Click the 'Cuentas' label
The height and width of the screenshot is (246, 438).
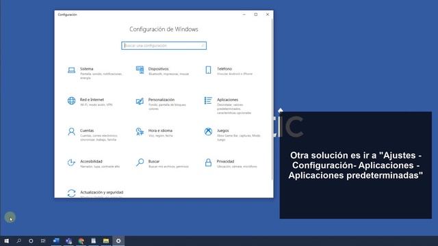(87, 131)
